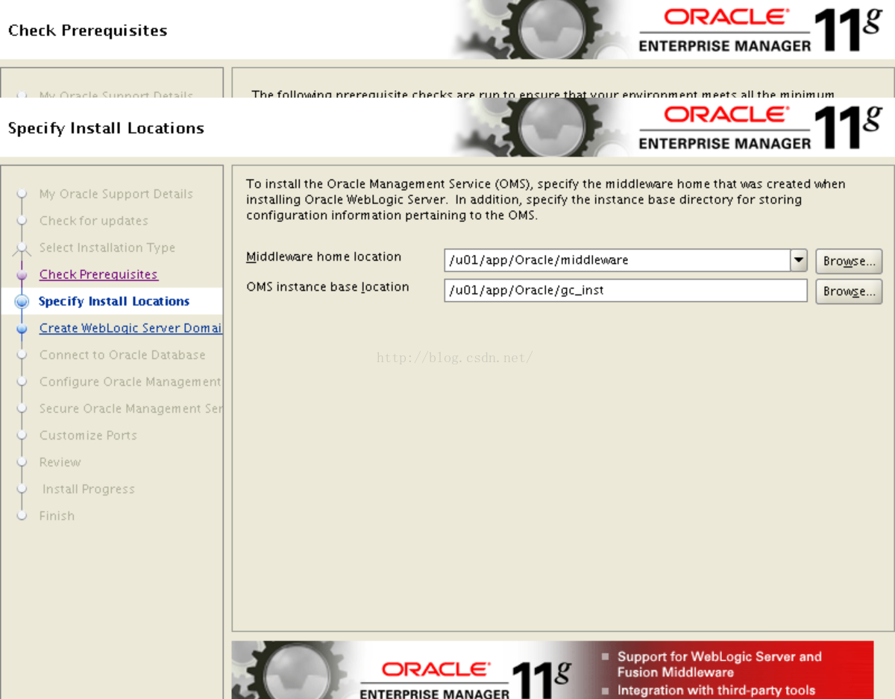Click Install Progress step

(x=88, y=489)
